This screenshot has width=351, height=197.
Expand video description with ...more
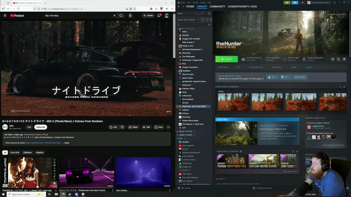click(66, 143)
